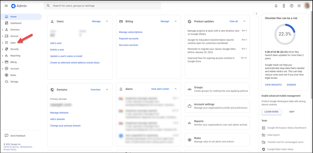Open the main hamburger menu

(6, 6)
